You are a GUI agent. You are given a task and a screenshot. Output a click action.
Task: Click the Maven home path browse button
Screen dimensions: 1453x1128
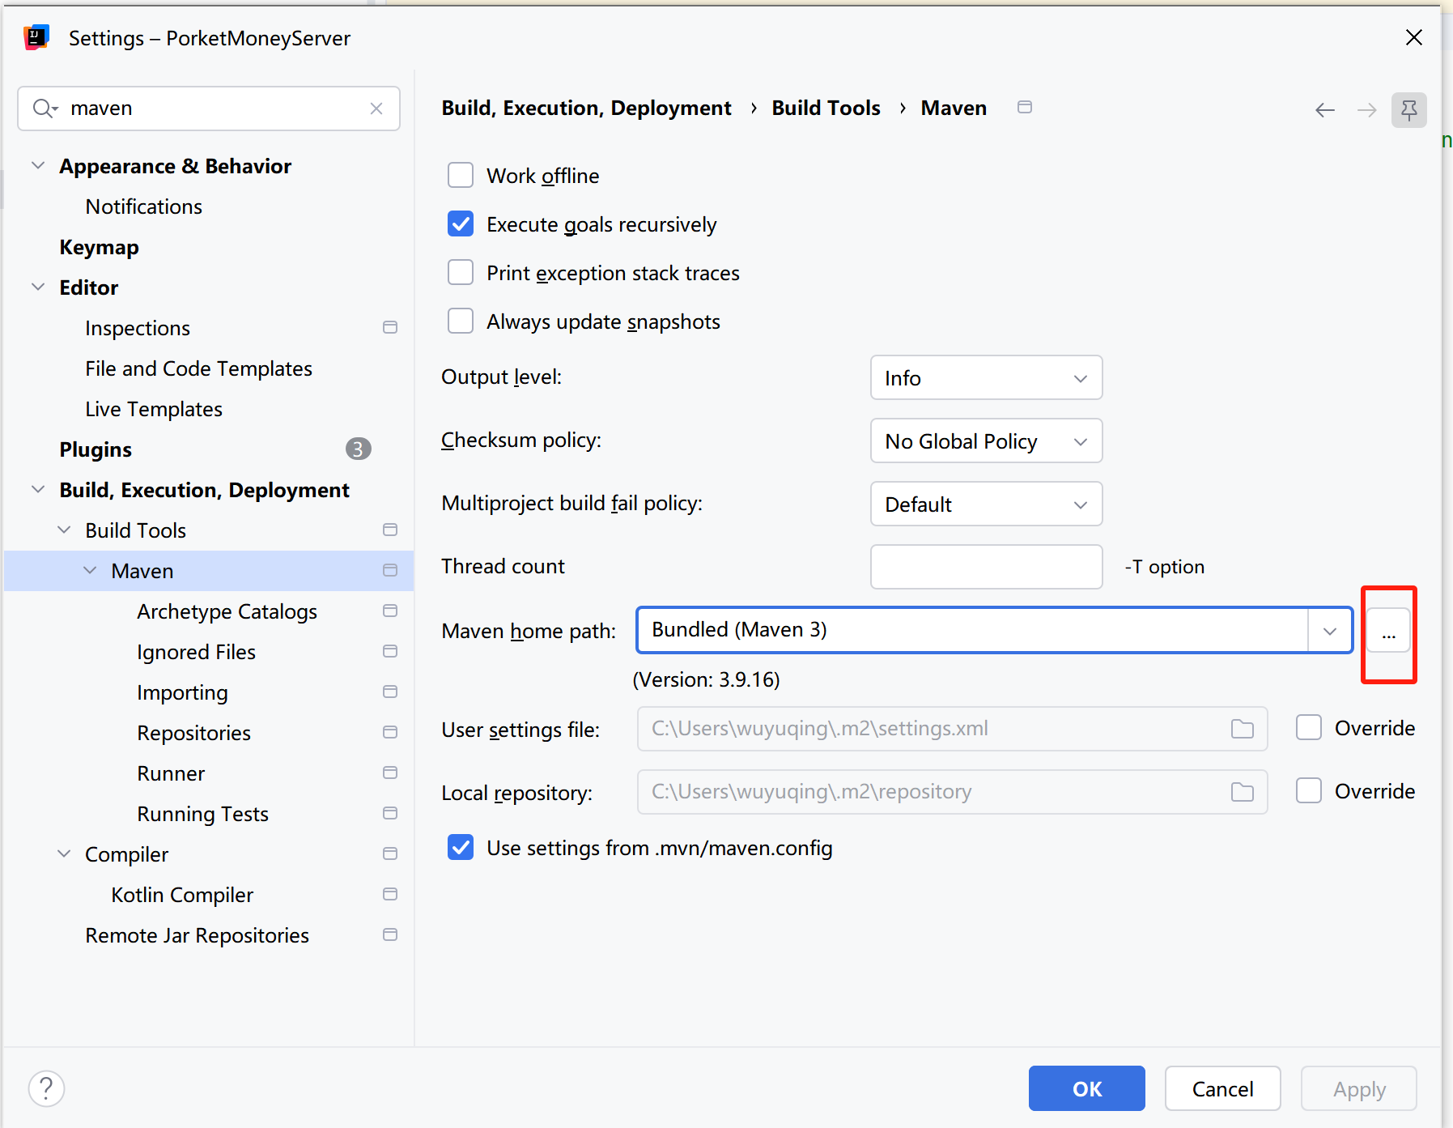[1389, 631]
